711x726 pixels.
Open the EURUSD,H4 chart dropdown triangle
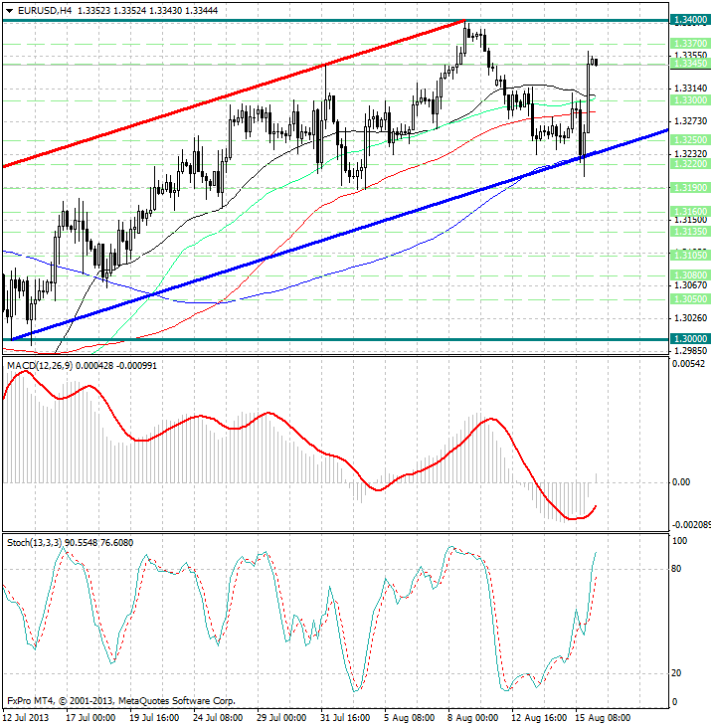(x=9, y=11)
